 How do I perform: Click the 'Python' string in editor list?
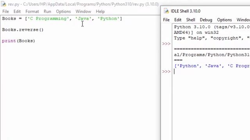tap(109, 19)
